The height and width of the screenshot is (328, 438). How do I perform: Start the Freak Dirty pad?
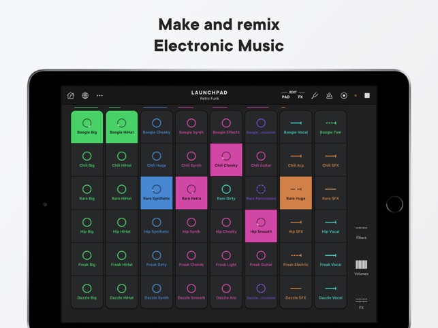click(157, 259)
